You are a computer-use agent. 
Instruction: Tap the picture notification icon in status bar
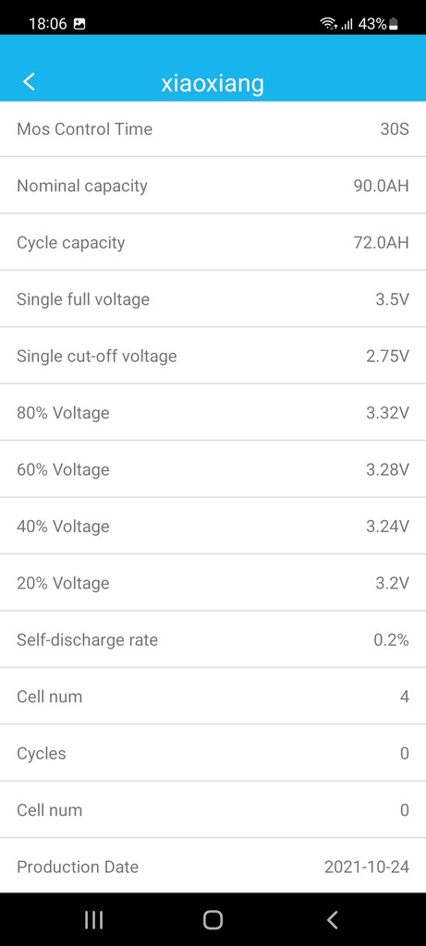pyautogui.click(x=79, y=24)
